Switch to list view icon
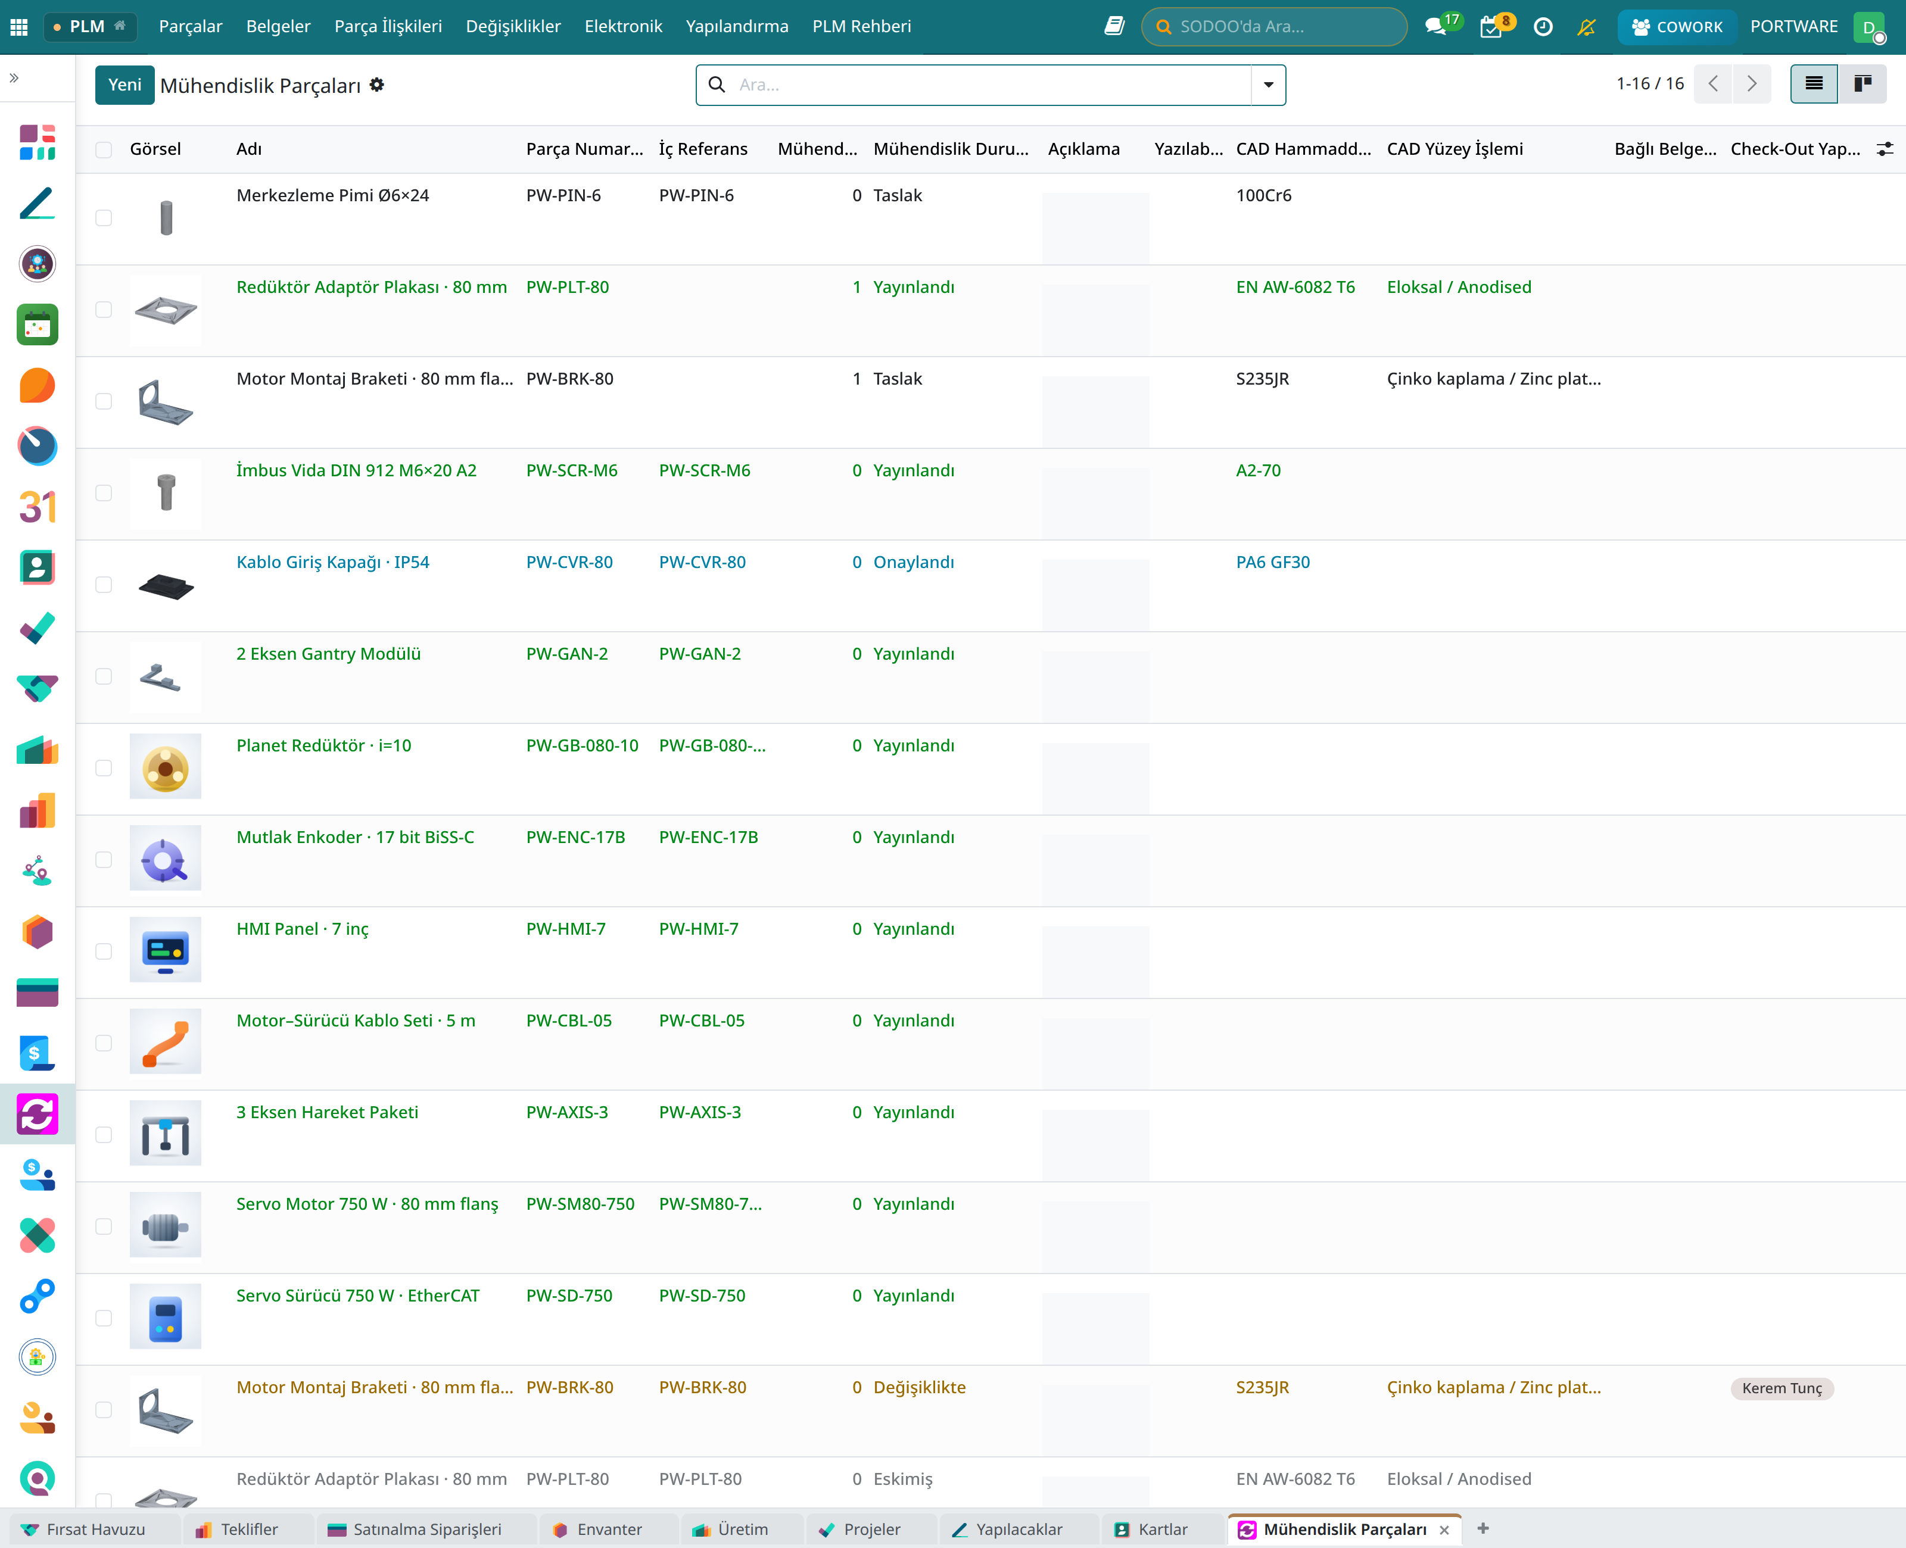Viewport: 1906px width, 1548px height. point(1813,84)
